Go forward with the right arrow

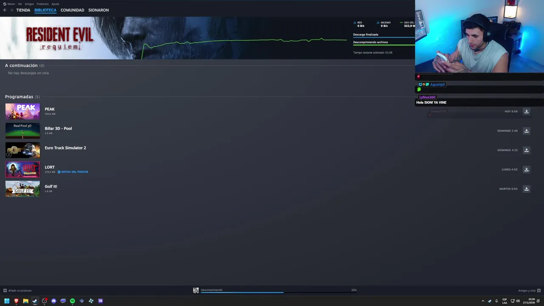click(11, 10)
